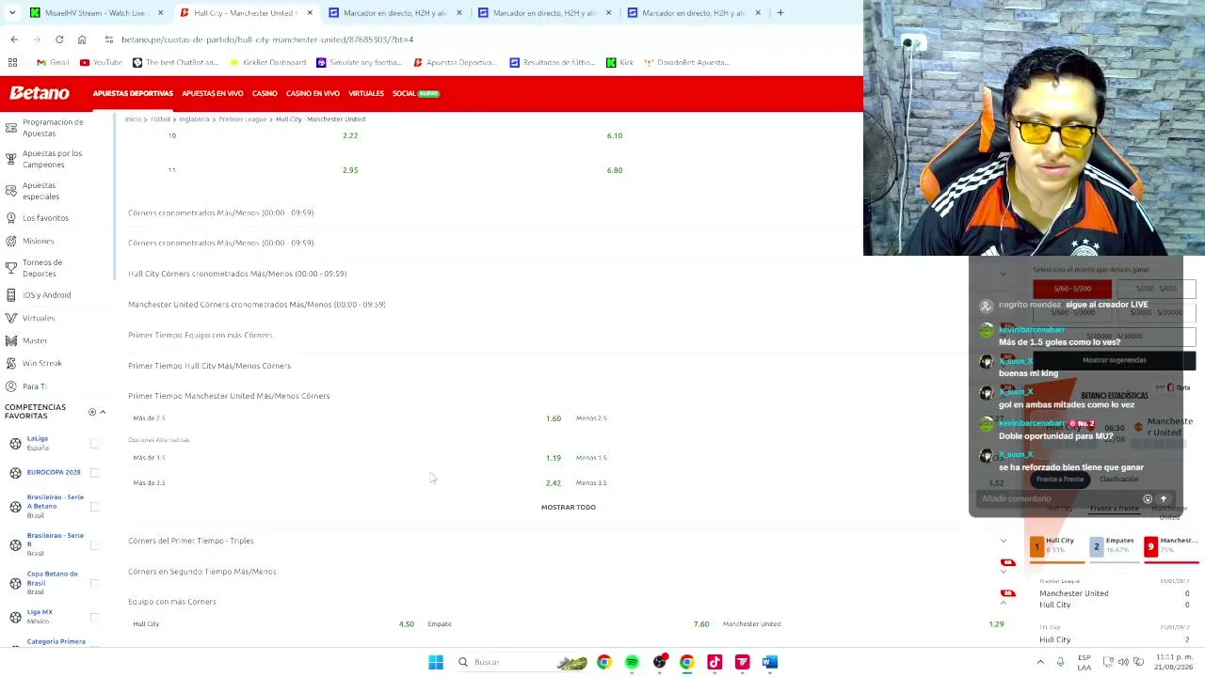Click the Master sidebar icon
Screen dimensions: 1205x677
tap(11, 340)
